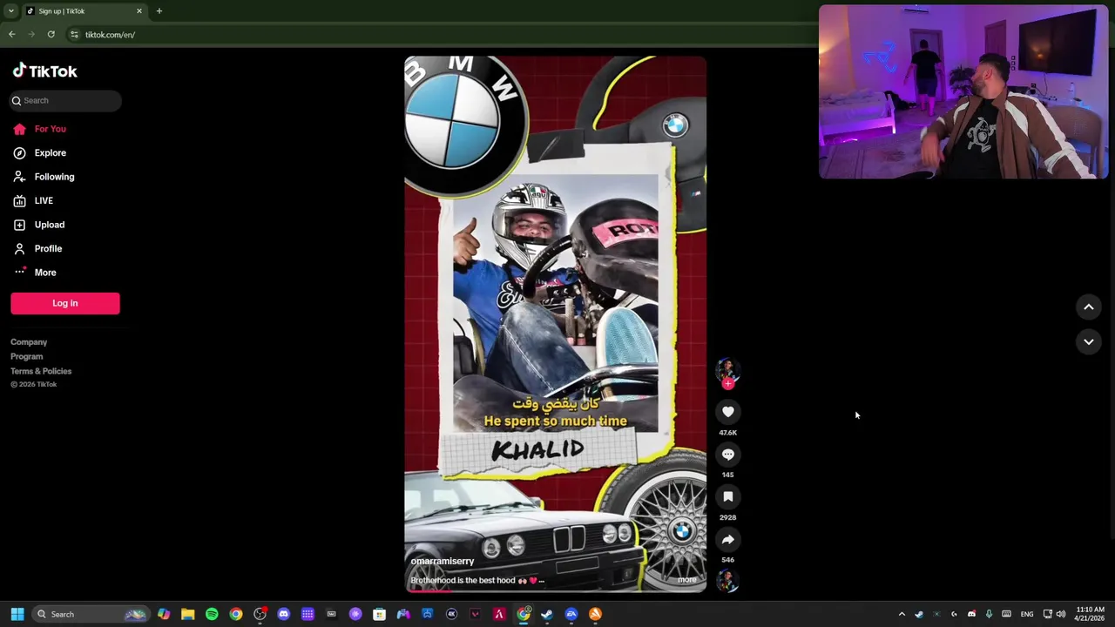
Task: Click the playing BMW video
Action: point(556,324)
